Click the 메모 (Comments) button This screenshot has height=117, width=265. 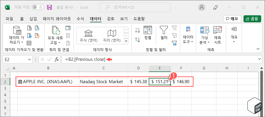point(232,19)
